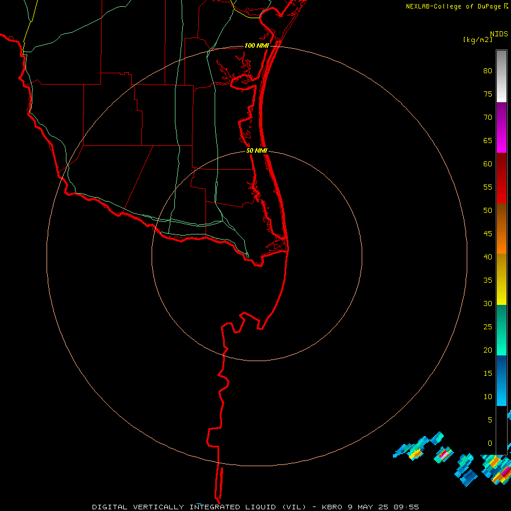Select the 50 NMI range ring label
Screen dimensions: 511x511
(257, 150)
